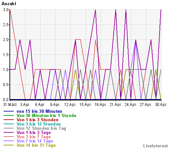Image resolution: width=170 pixels, height=149 pixels.
Task: Click the '1.0' y-axis value
Action: (x=6, y=70)
